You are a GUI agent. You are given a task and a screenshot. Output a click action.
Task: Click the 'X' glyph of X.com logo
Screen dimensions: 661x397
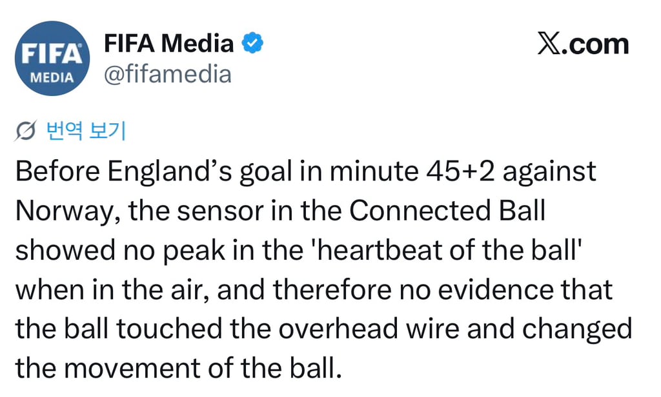[x=549, y=43]
